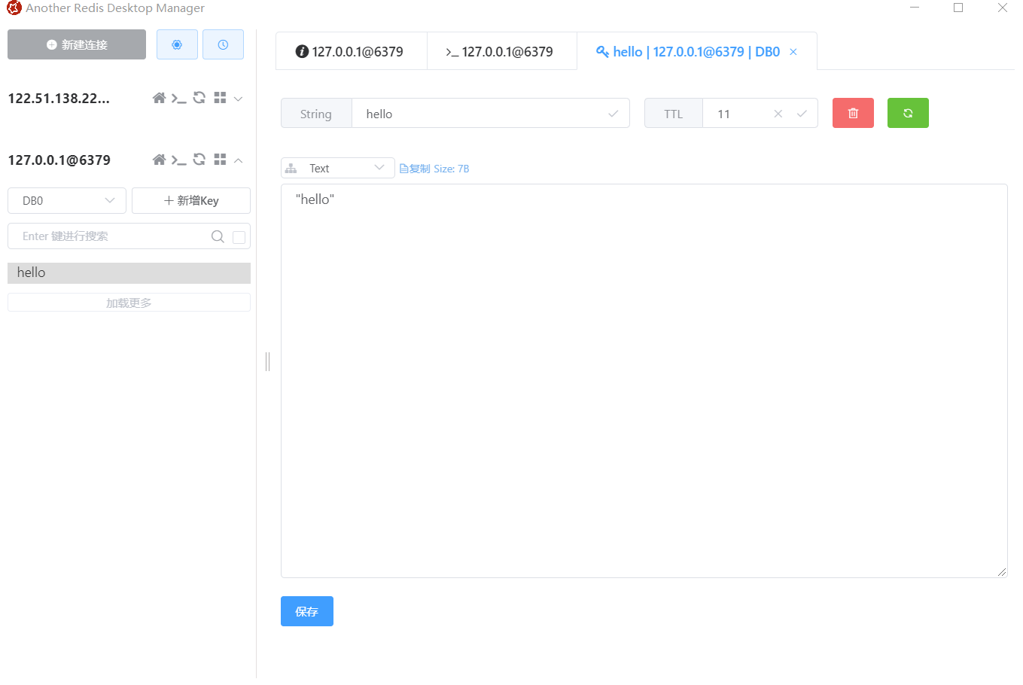Expand the 122.51.138.22 connection chevron
This screenshot has height=685, width=1023.
click(238, 99)
